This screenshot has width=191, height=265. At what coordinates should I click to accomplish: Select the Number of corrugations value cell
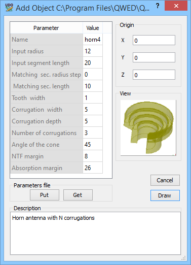tap(93, 133)
